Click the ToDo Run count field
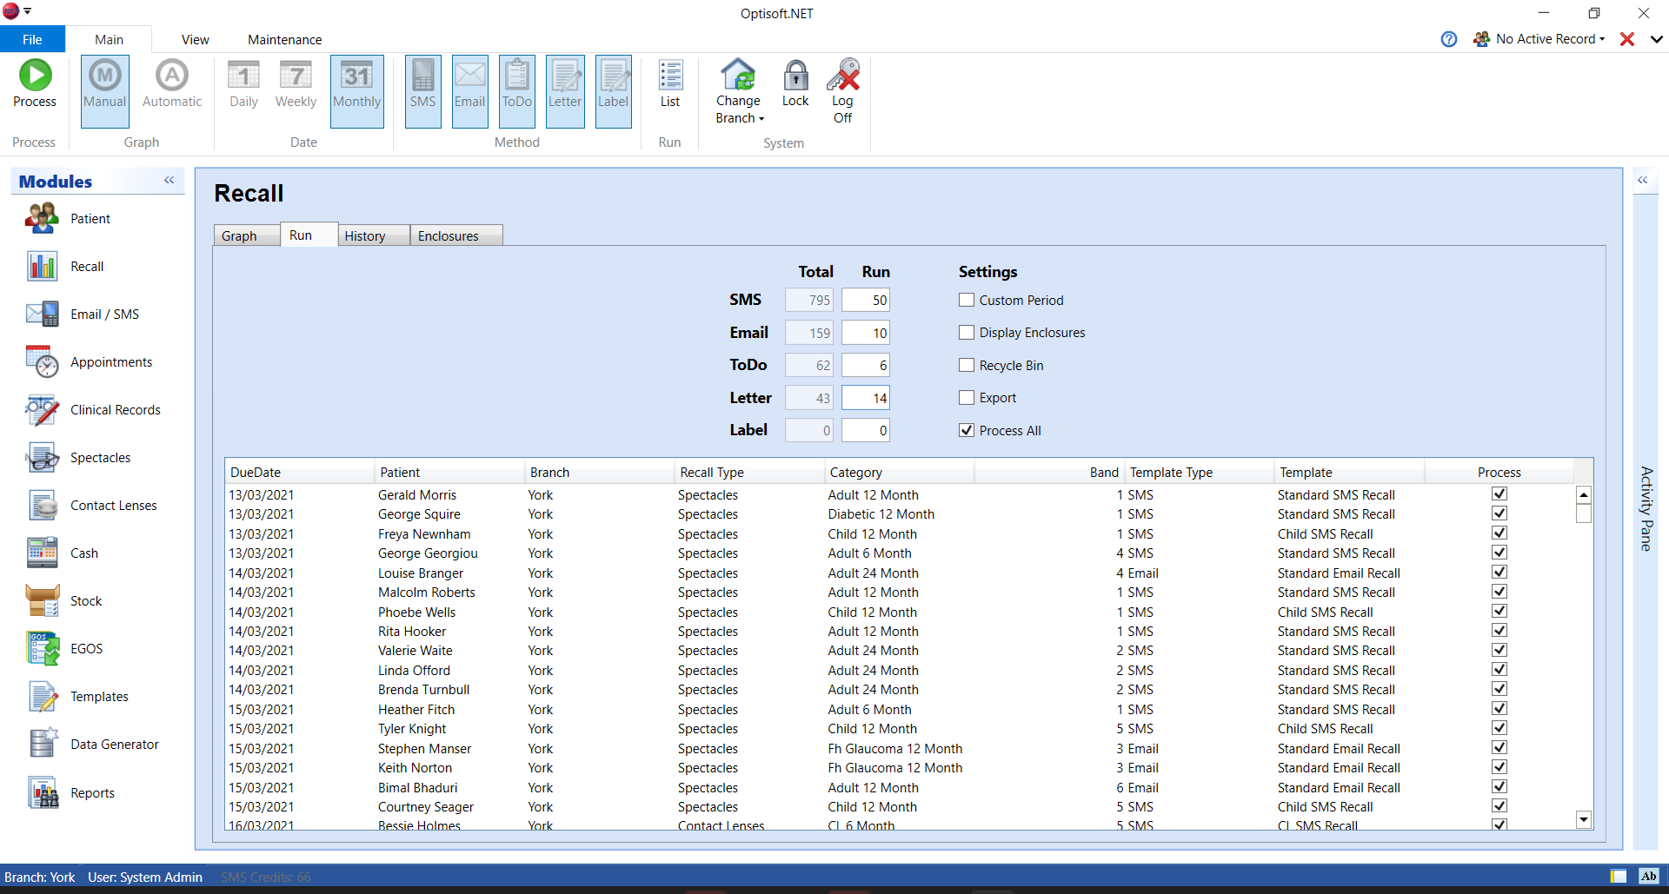Viewport: 1669px width, 894px height. pos(865,365)
